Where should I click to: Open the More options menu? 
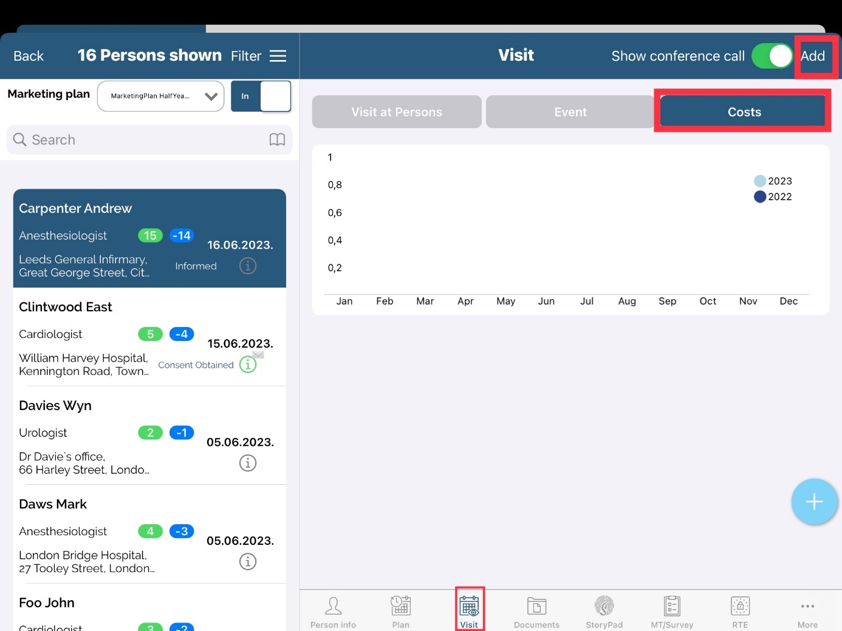(807, 610)
